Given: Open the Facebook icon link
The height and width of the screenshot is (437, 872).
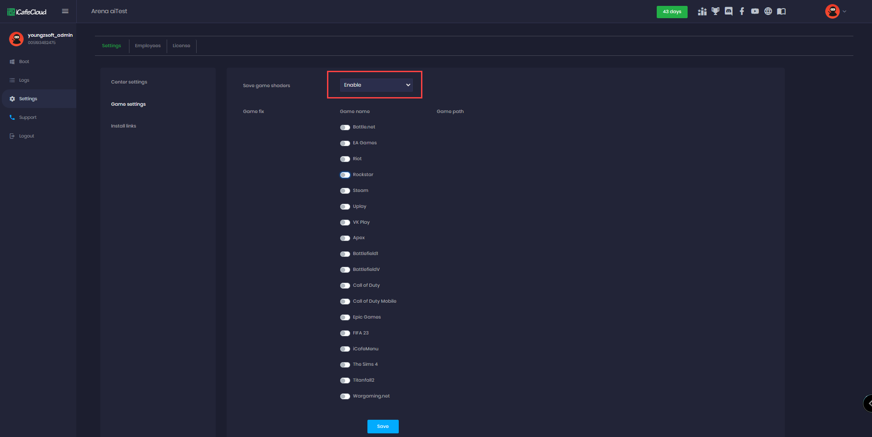Looking at the screenshot, I should (742, 11).
